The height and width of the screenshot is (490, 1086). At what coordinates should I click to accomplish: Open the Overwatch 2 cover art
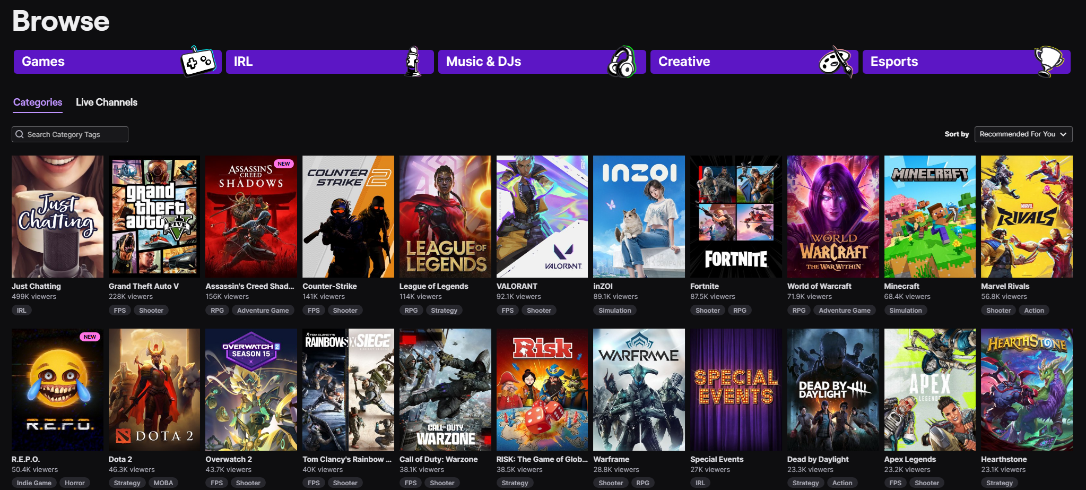251,390
